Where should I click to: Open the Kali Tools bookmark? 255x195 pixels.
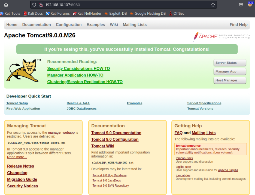tap(10, 14)
